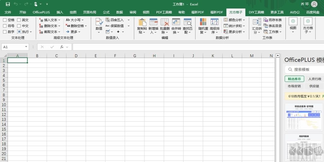Select the 批量删除 icon
The image size is (324, 162).
point(165,22)
